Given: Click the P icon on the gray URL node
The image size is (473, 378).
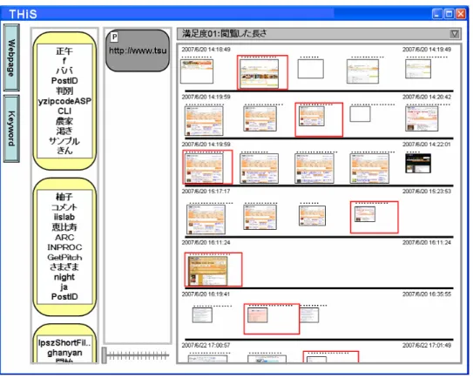Looking at the screenshot, I should tap(114, 37).
